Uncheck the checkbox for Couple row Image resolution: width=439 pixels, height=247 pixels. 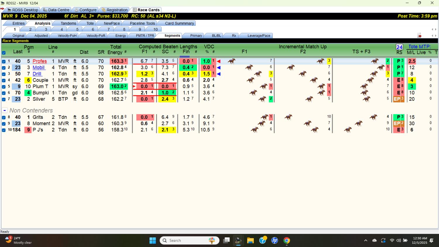tap(4, 80)
